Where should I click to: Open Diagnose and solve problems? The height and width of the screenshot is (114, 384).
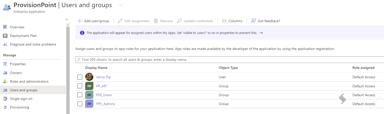tap(33, 44)
